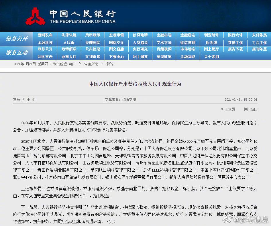Viewport: 271px width, 226px height.
Task: Click the 文章来源: 沟通交流 label
Action: [x=121, y=100]
